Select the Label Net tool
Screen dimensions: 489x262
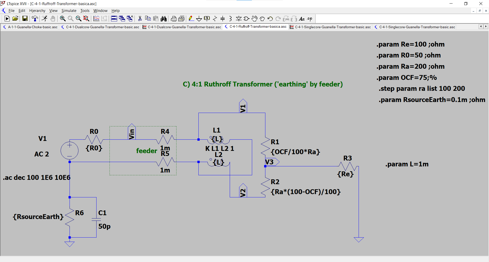(207, 19)
